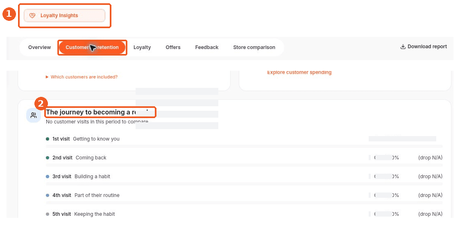Click the Loyalty Insights heart icon
This screenshot has width=460, height=226.
point(32,16)
